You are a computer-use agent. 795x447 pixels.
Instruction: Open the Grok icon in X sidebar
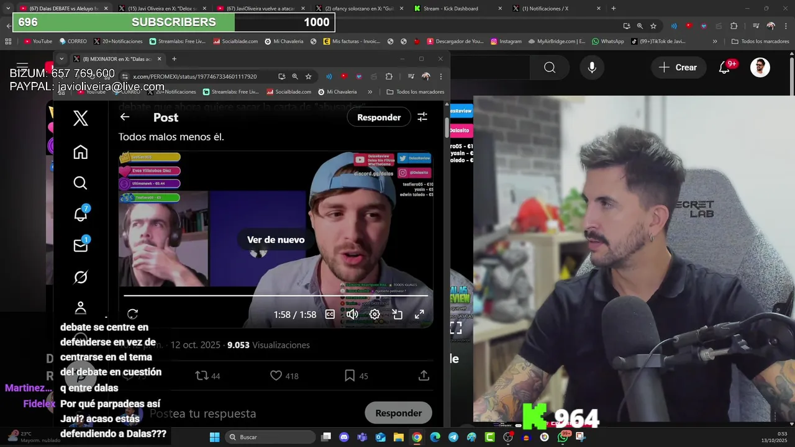click(x=80, y=277)
